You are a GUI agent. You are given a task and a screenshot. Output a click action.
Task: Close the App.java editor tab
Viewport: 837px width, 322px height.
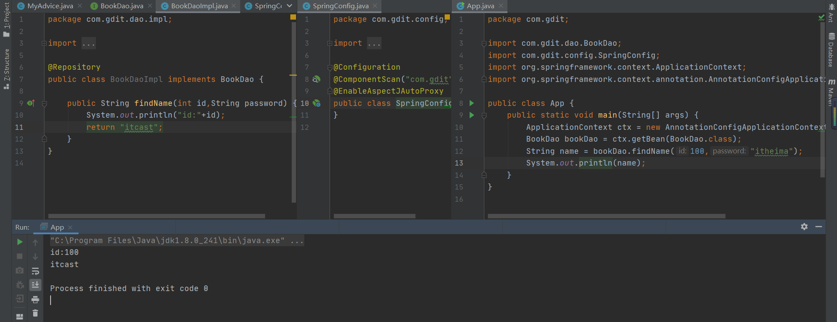click(x=501, y=6)
